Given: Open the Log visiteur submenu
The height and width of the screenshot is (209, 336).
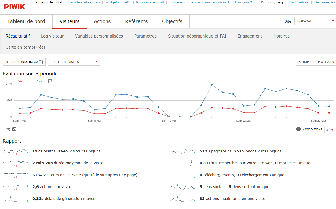Looking at the screenshot, I should (x=52, y=36).
